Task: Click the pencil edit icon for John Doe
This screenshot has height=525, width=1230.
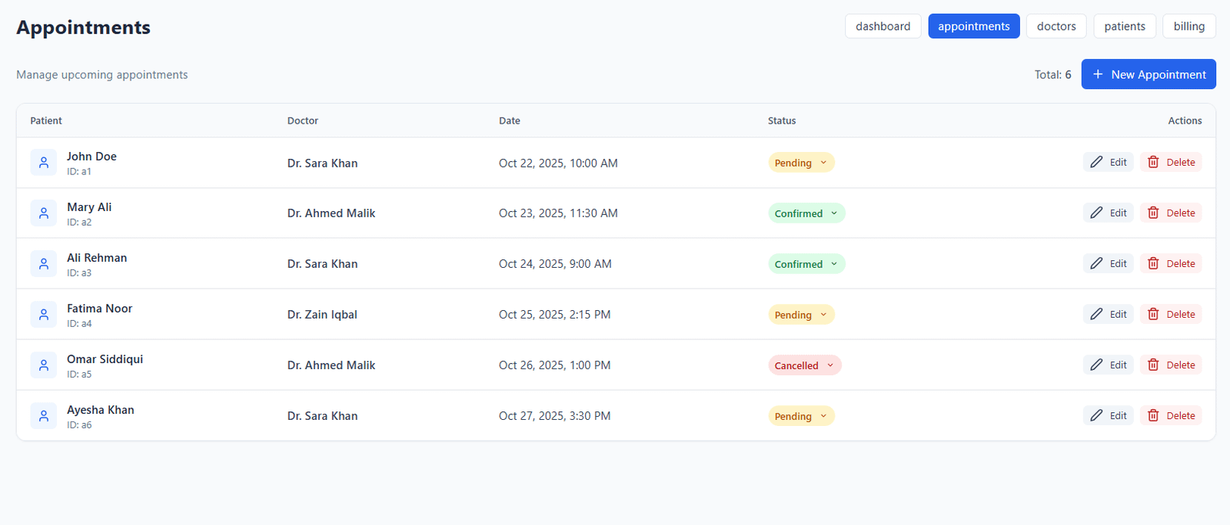Action: click(1096, 162)
